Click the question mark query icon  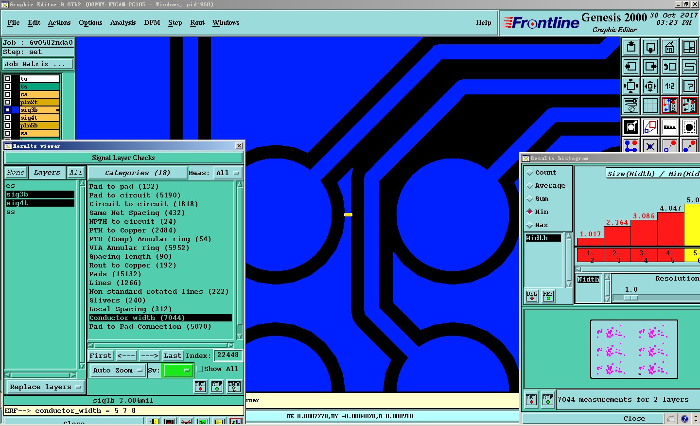[x=689, y=86]
